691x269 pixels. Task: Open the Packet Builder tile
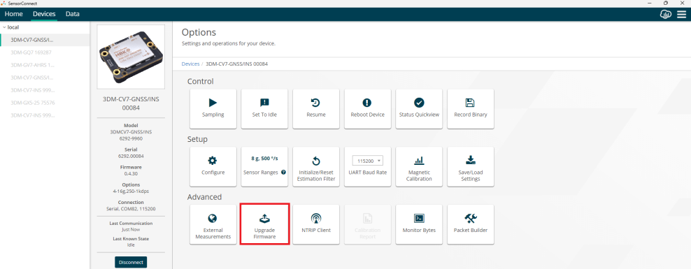471,224
